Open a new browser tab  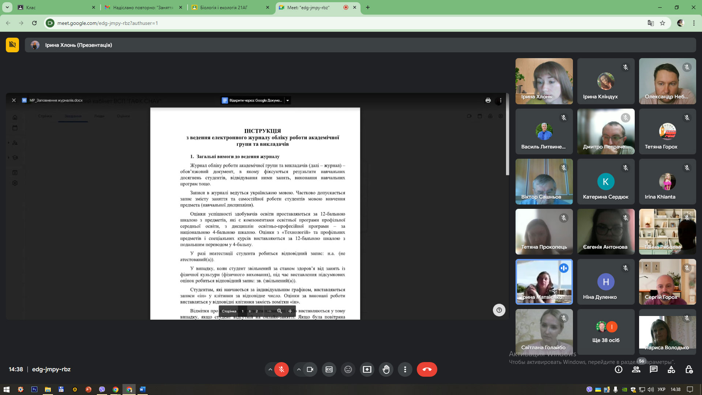click(368, 7)
